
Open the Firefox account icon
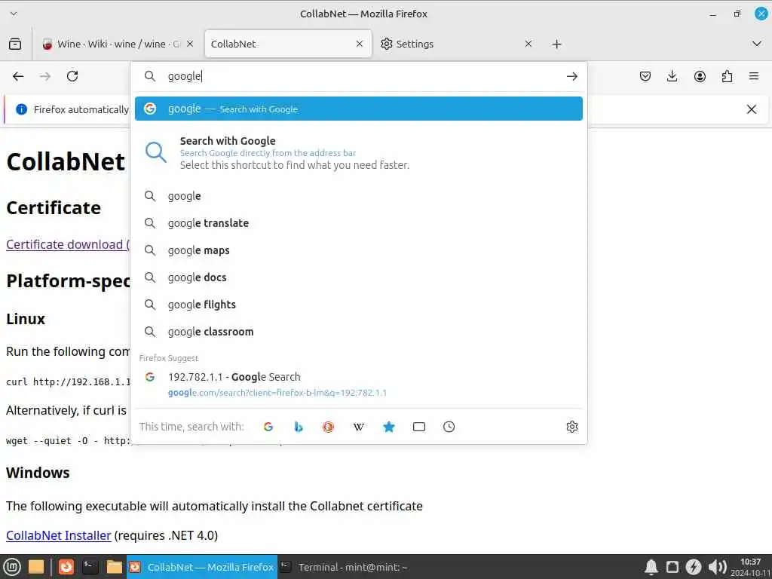click(700, 76)
